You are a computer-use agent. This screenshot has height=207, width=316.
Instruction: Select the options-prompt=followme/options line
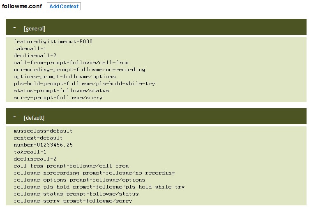(65, 77)
